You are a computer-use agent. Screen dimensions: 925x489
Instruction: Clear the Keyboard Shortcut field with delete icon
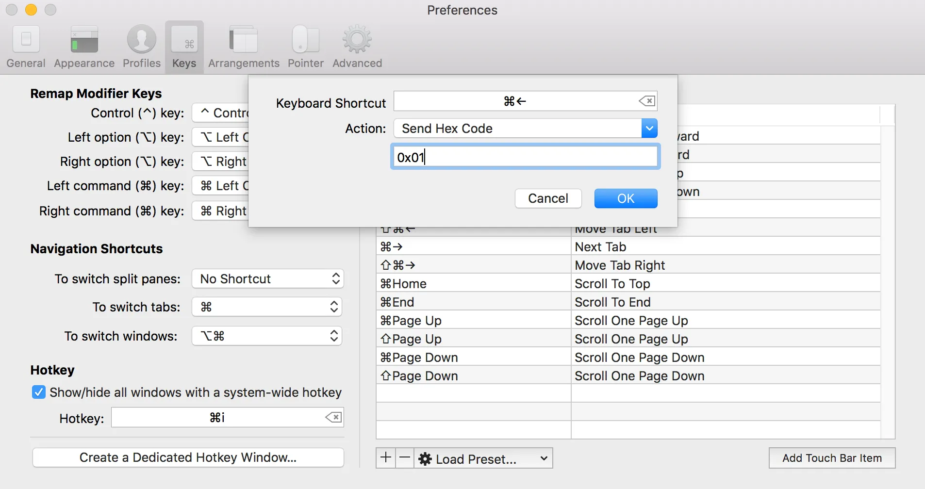pyautogui.click(x=647, y=101)
